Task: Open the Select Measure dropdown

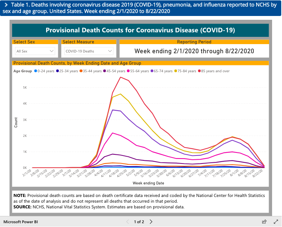Action: pyautogui.click(x=88, y=51)
